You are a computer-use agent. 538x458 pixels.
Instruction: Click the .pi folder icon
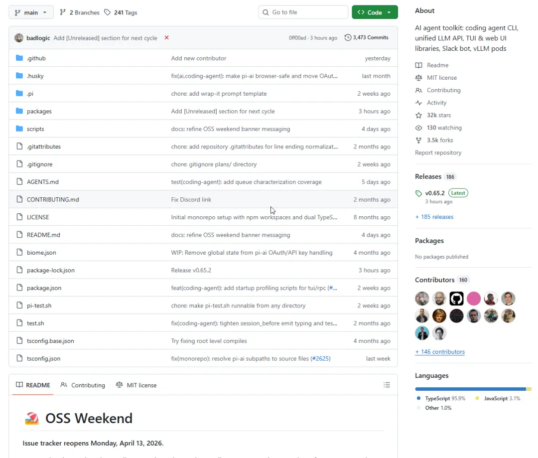19,93
